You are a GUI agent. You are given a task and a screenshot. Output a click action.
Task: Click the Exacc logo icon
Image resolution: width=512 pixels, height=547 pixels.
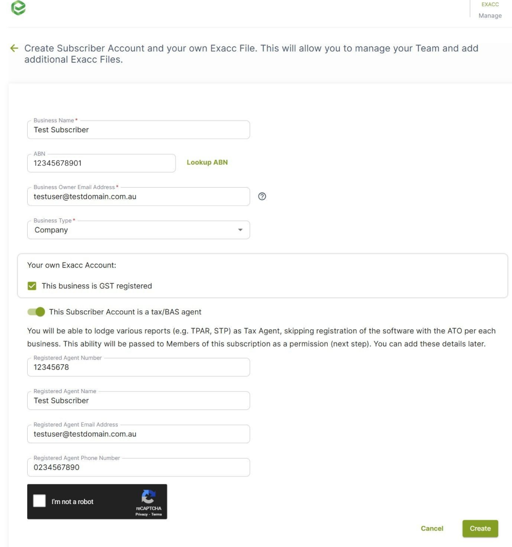coord(18,8)
